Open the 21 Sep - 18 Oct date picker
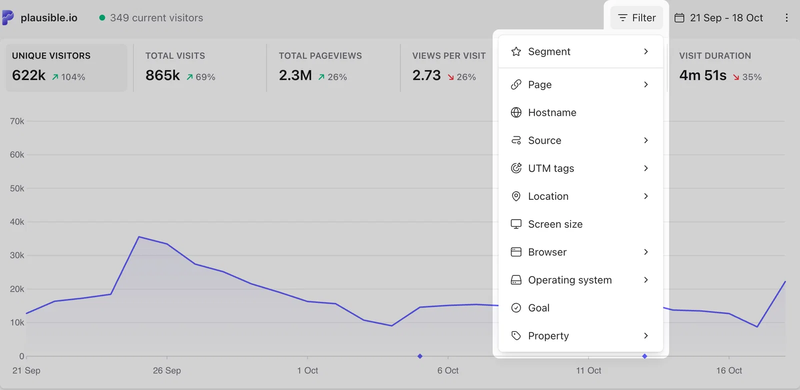Screen dimensions: 800x390 pyautogui.click(x=719, y=18)
